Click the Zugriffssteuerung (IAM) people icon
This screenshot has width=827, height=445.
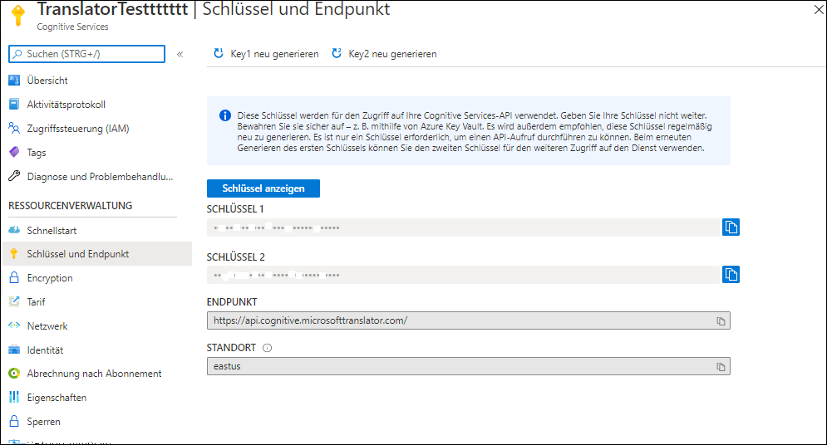tap(14, 128)
